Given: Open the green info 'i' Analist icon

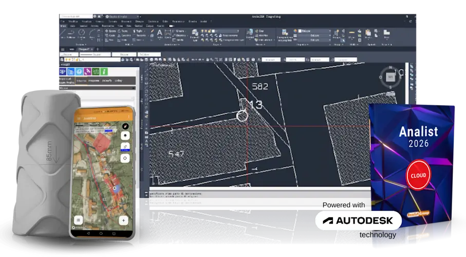Looking at the screenshot, I should click(x=104, y=71).
